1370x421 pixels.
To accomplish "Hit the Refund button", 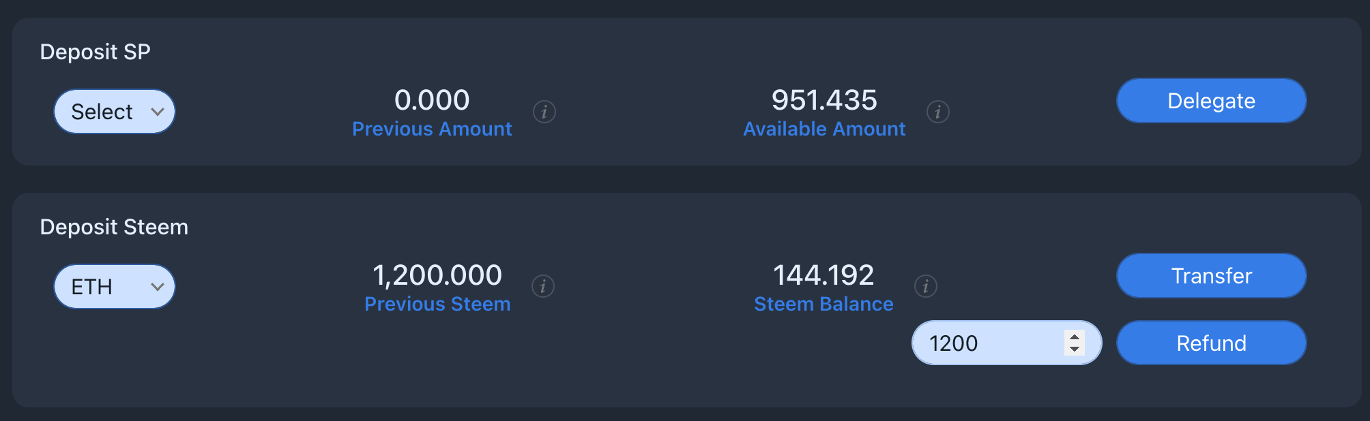I will coord(1211,343).
